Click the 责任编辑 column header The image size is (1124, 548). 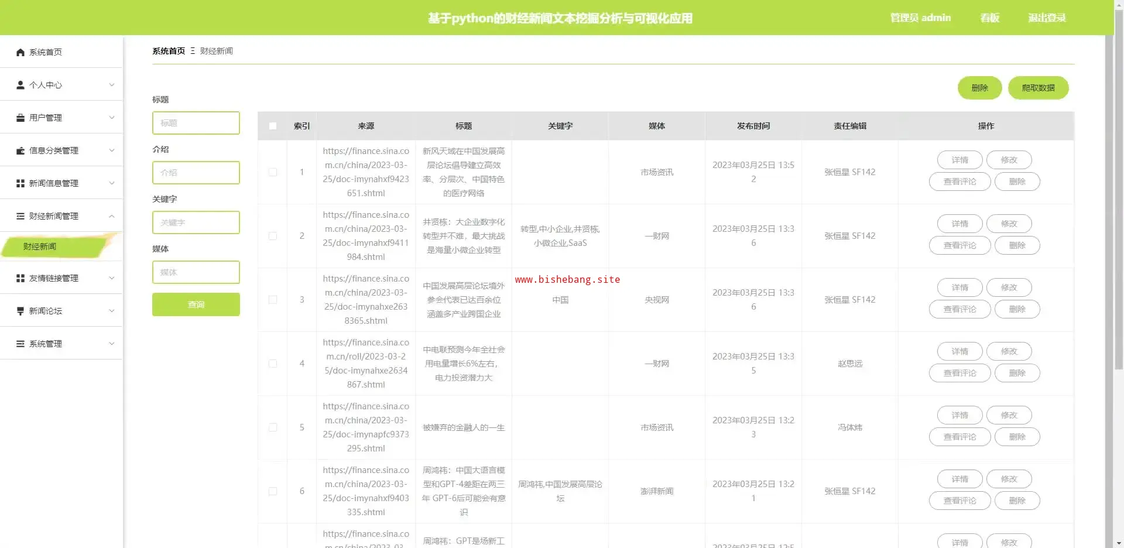850,126
